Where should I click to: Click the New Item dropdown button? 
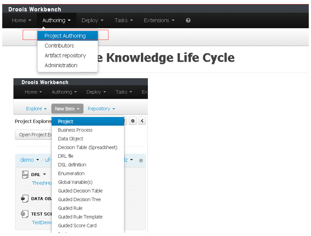pyautogui.click(x=67, y=109)
